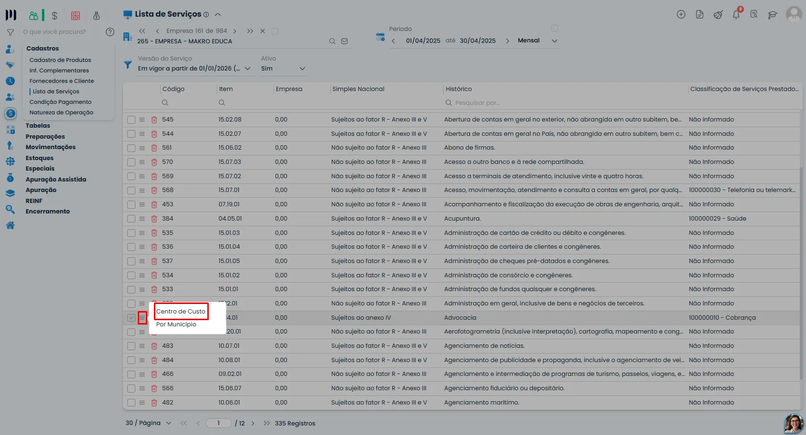Viewport: 806px width, 435px height.
Task: Jump to last company with double arrow
Action: point(250,31)
